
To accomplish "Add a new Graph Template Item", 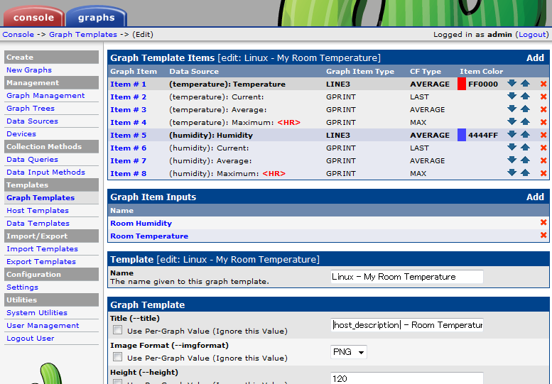I will [535, 57].
